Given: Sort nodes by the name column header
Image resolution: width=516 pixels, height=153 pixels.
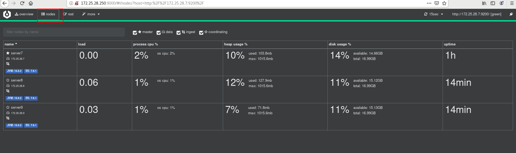Looking at the screenshot, I should tap(11, 44).
